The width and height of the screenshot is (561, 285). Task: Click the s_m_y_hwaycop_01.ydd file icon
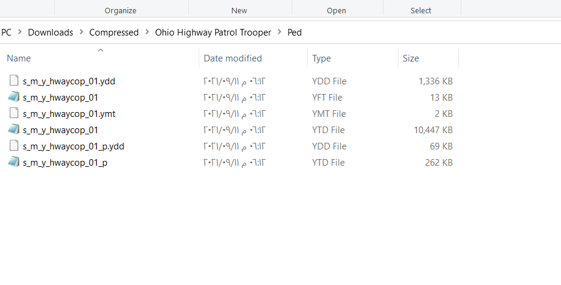click(x=14, y=81)
